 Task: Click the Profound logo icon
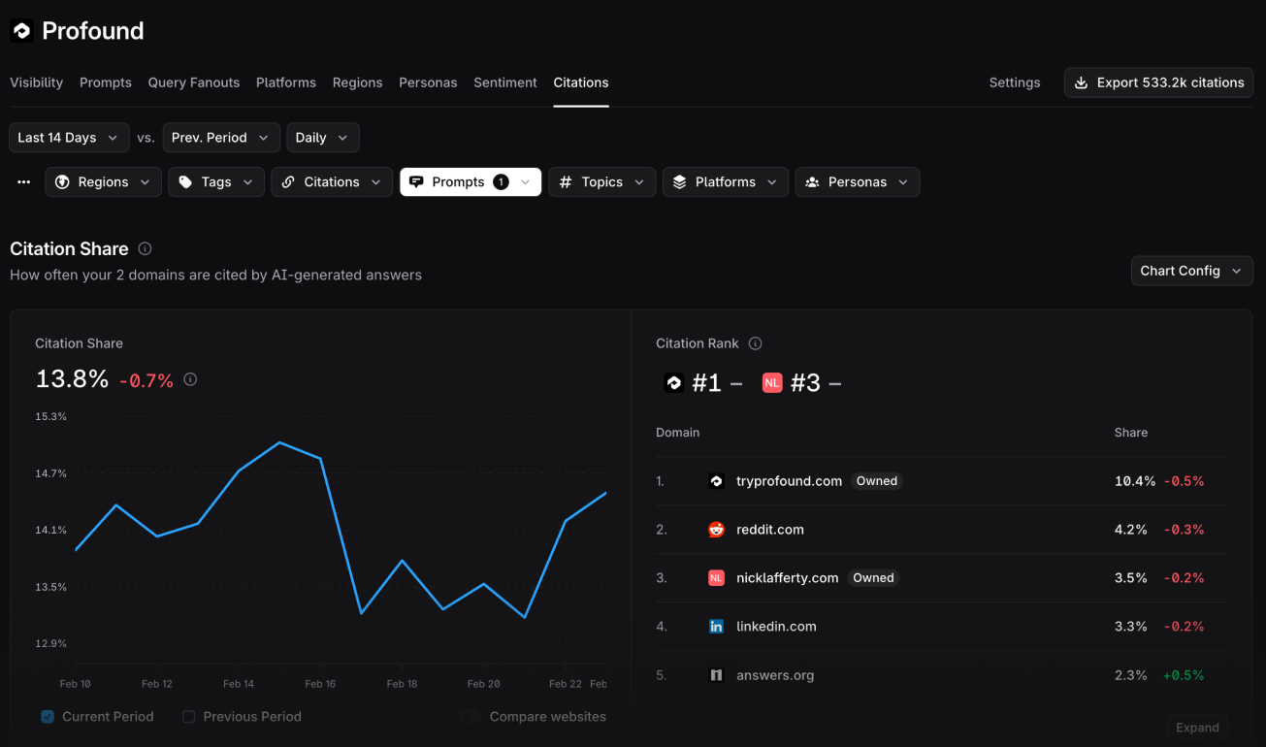point(21,31)
